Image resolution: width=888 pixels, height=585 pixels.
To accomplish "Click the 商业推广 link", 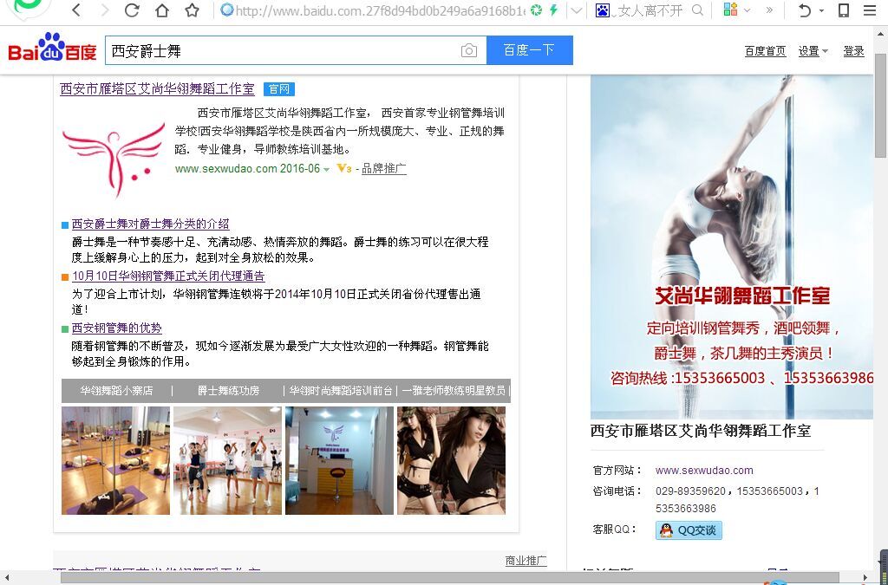I will click(x=526, y=561).
